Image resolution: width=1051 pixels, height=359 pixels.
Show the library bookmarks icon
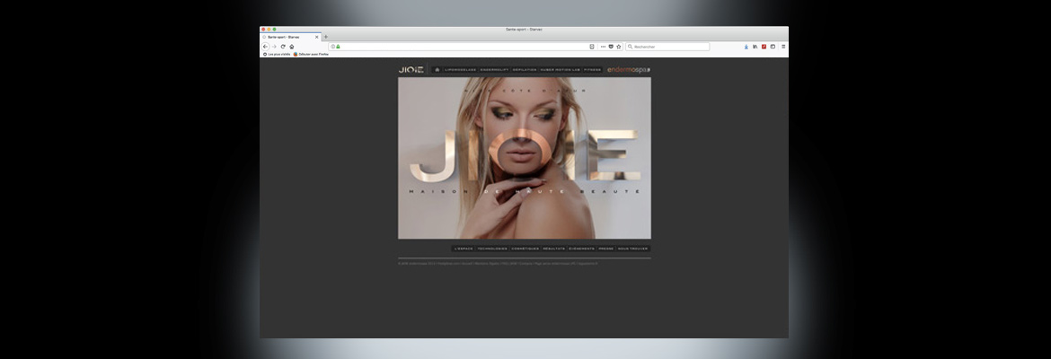755,47
